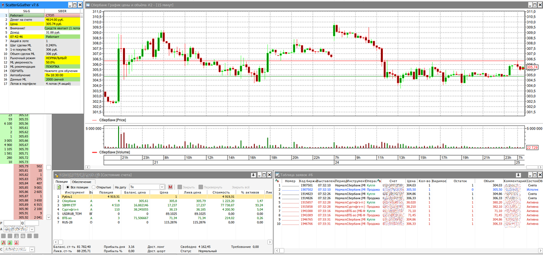The image size is (543, 255).
Task: Click the Q input field below order book
Action: [x=31, y=223]
